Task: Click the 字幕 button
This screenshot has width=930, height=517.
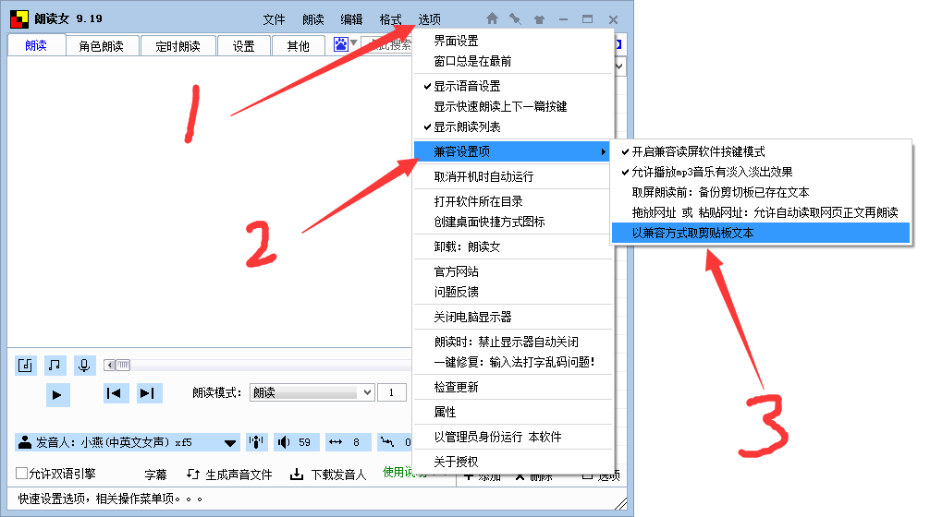Action: coord(156,475)
